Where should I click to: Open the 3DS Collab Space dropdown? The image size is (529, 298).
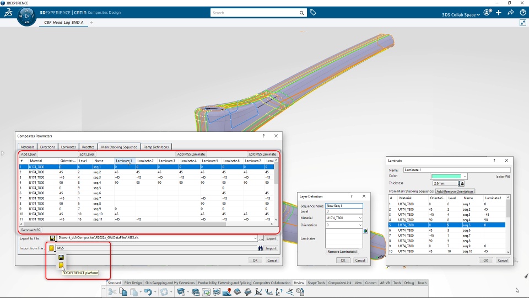pyautogui.click(x=461, y=14)
